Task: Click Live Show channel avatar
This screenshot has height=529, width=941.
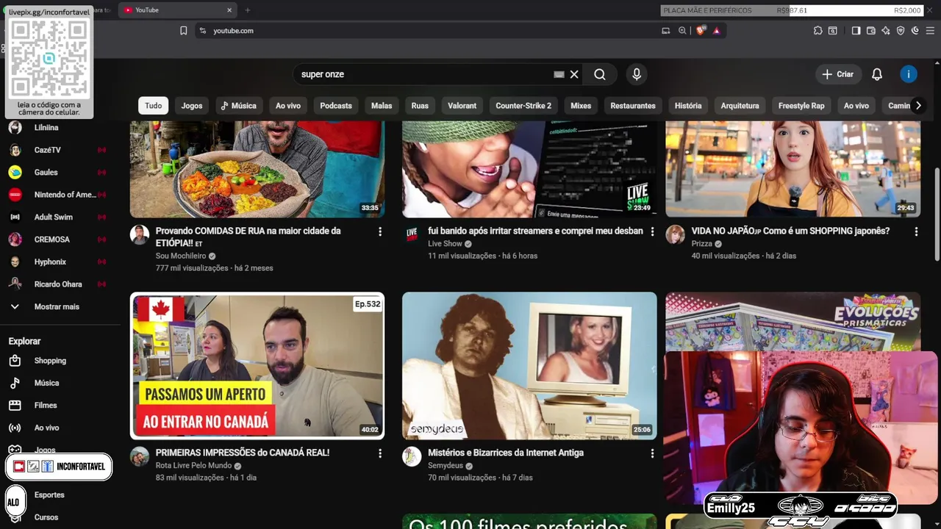Action: (412, 234)
